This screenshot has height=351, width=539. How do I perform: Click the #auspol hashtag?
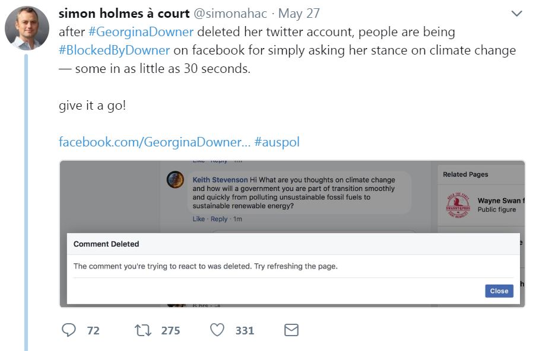(x=277, y=142)
